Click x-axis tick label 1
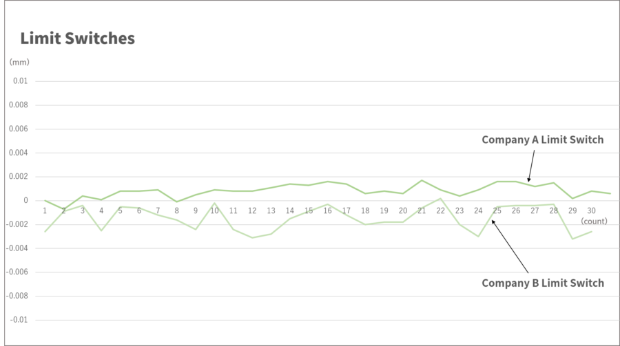 (x=45, y=210)
